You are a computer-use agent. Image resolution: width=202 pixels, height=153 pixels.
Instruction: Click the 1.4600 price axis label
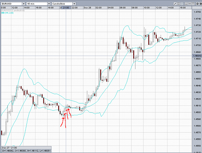(x=197, y=112)
